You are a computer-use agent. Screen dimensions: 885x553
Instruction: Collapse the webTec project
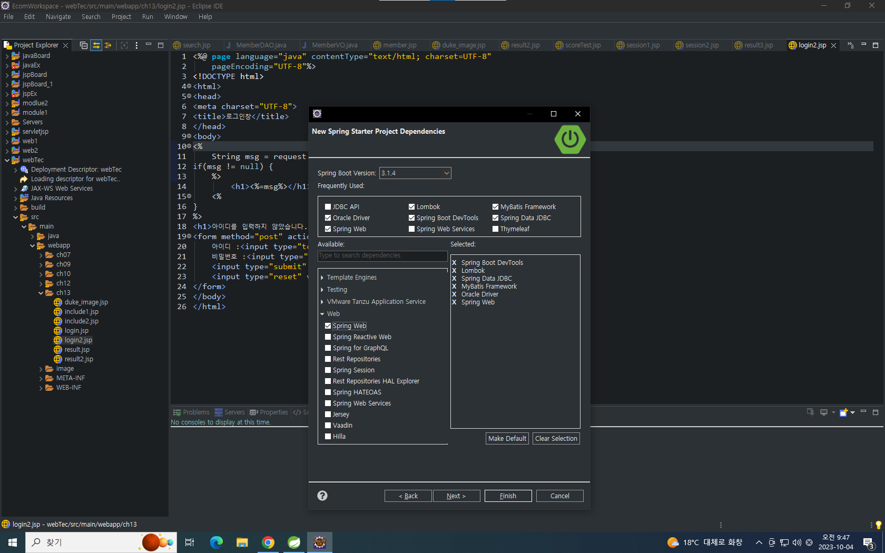coord(7,160)
